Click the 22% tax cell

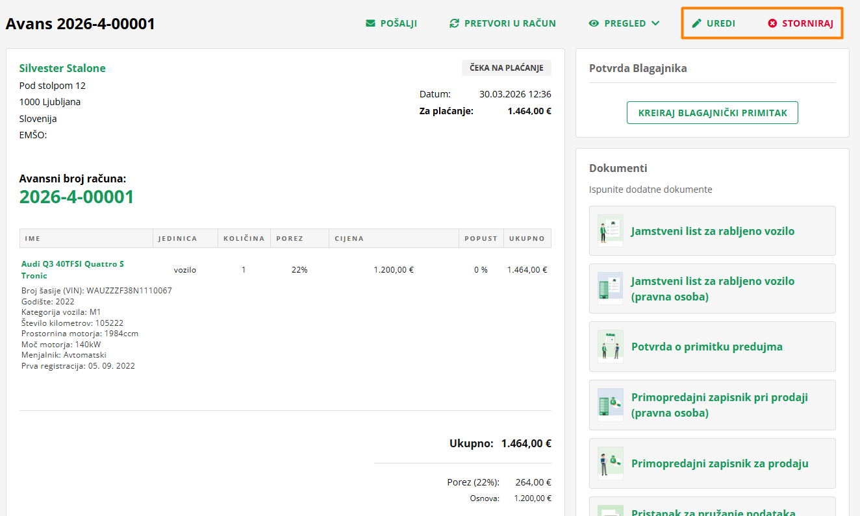coord(299,270)
